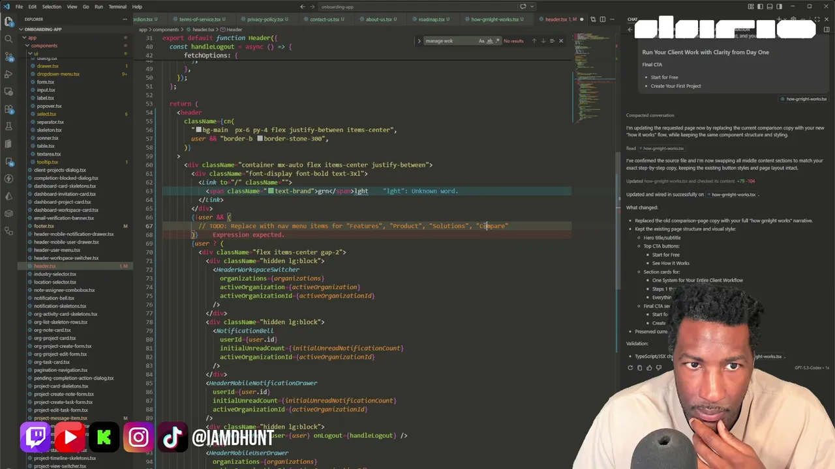Open the Selection menu

[52, 7]
